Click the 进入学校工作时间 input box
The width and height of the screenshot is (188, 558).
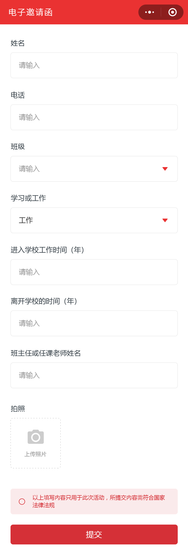pyautogui.click(x=94, y=272)
